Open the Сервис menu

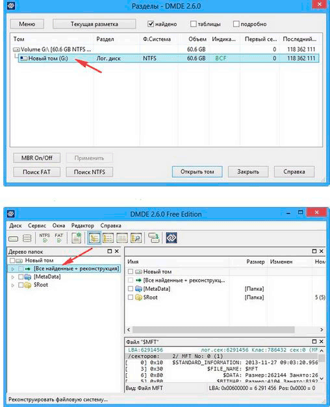(x=37, y=225)
